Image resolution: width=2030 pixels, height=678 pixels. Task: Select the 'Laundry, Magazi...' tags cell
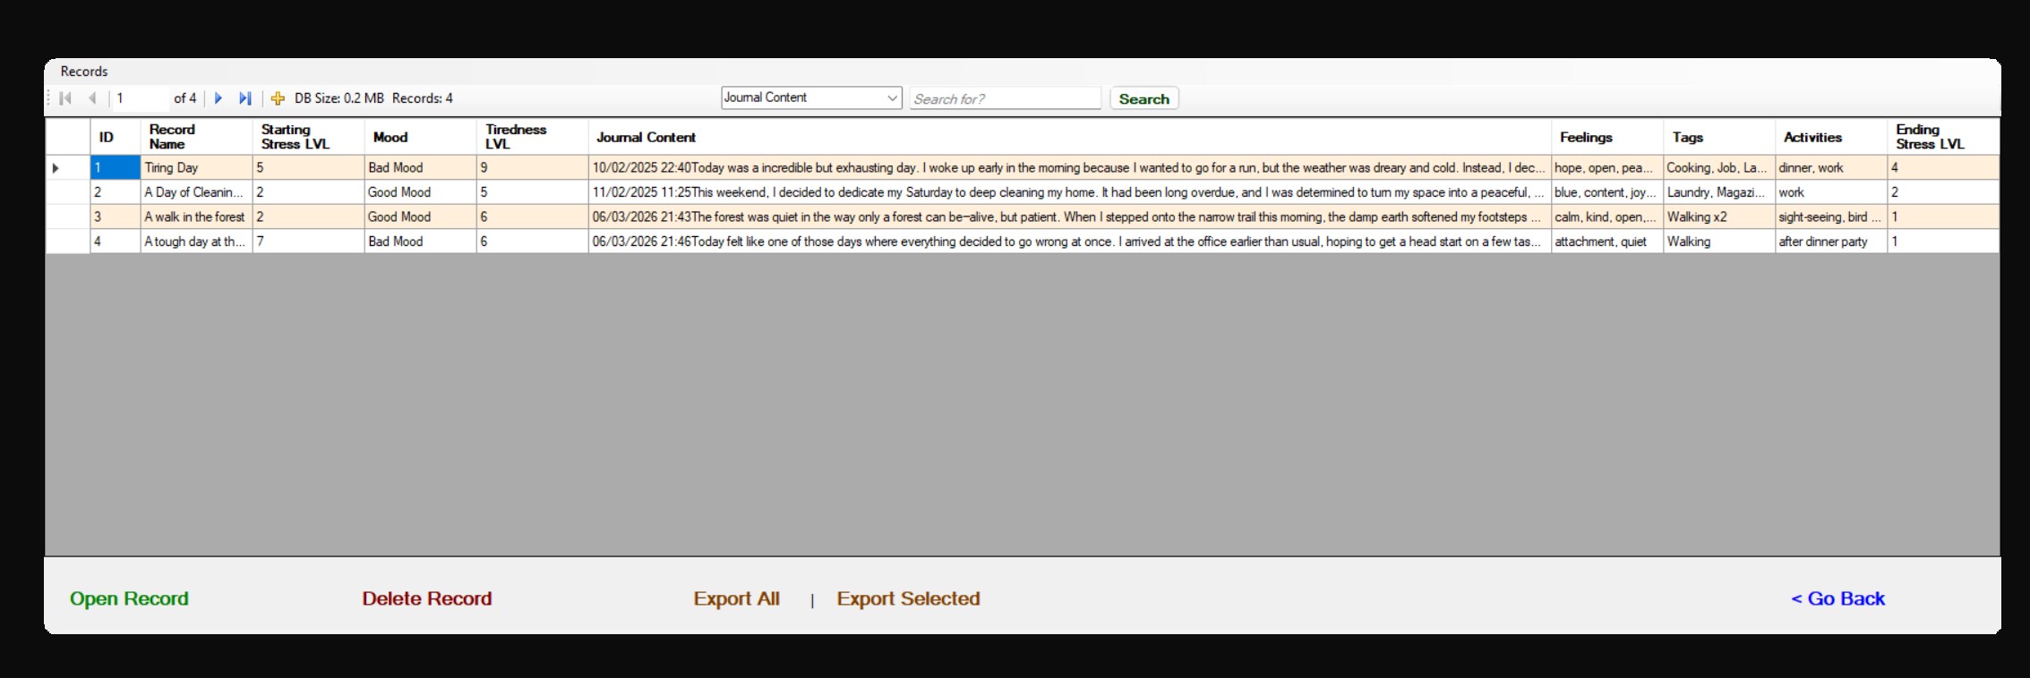(1719, 192)
